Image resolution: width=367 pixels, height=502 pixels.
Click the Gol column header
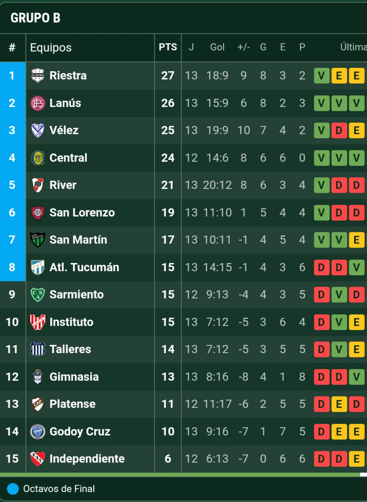217,47
